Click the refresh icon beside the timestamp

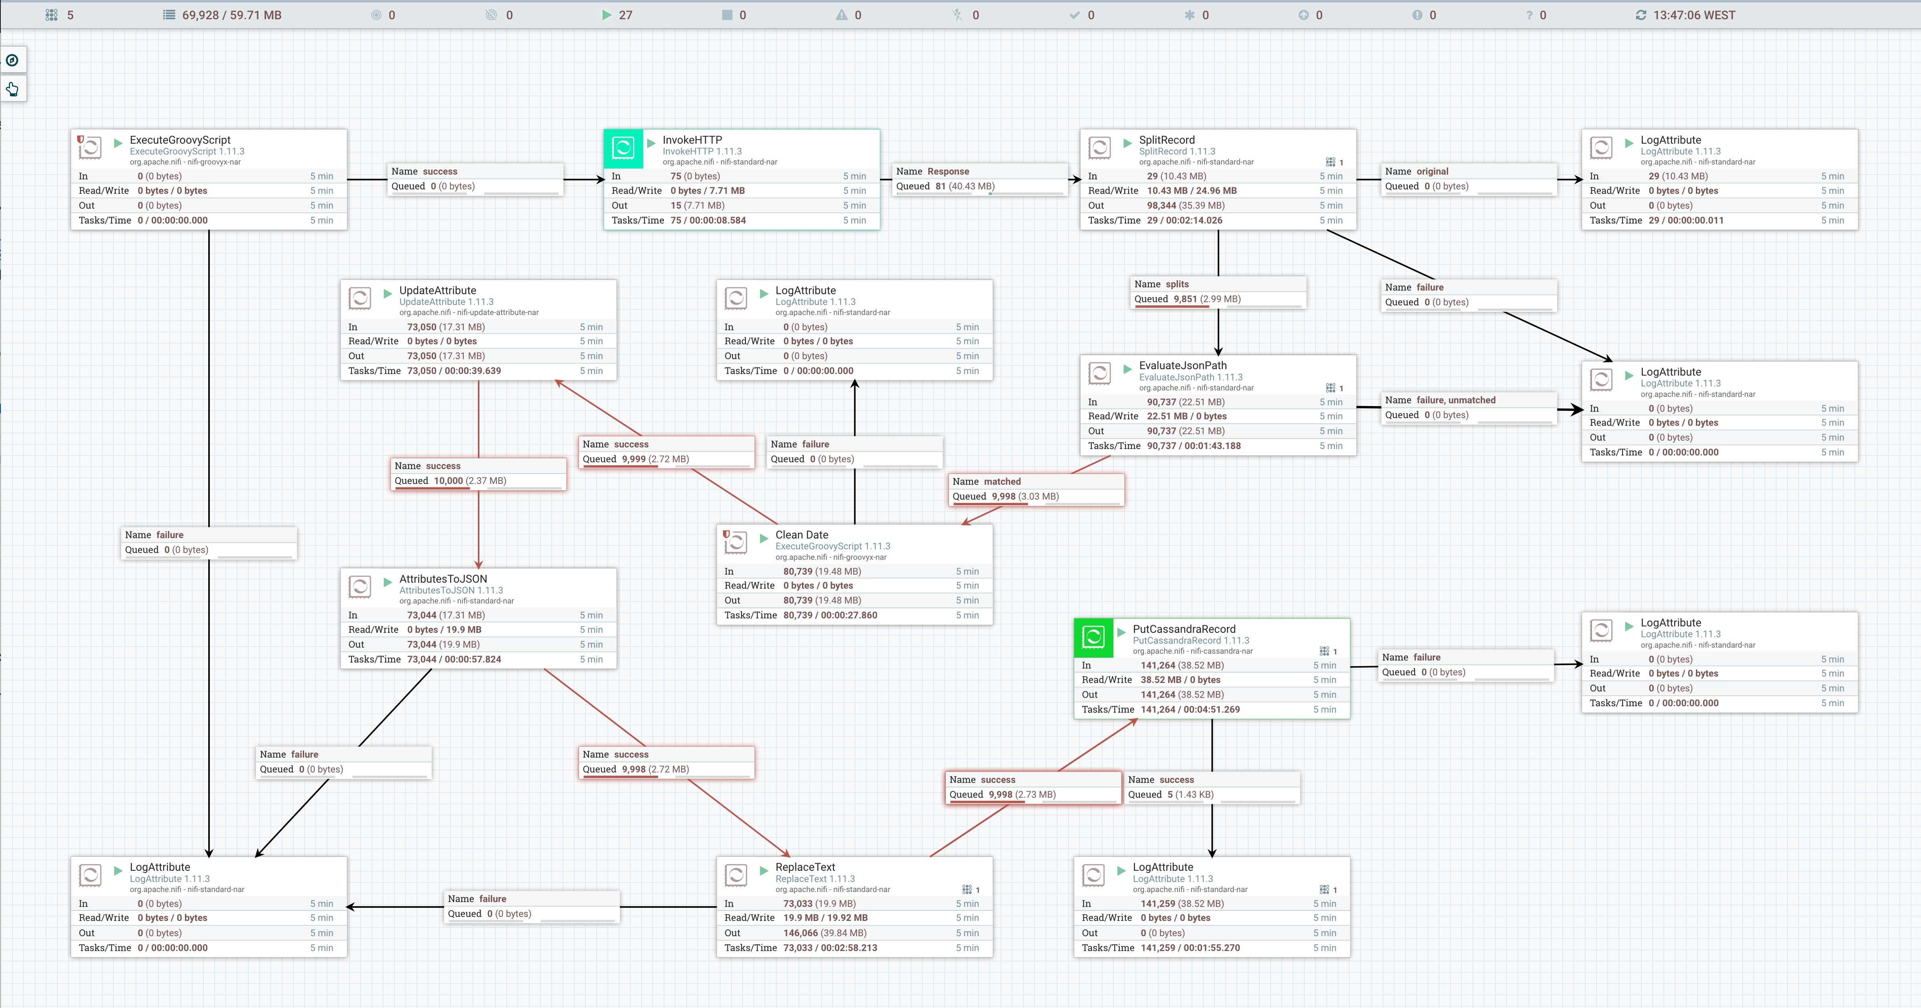1641,15
